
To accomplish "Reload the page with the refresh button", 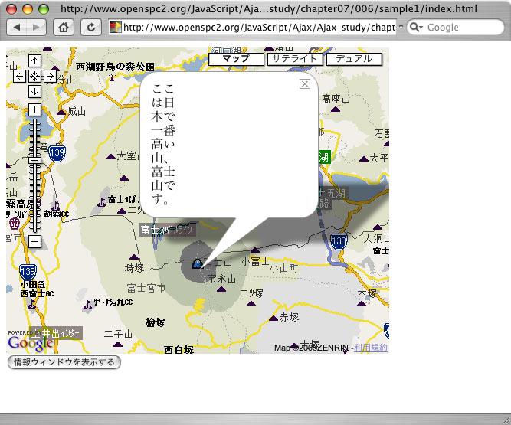I will [91, 28].
